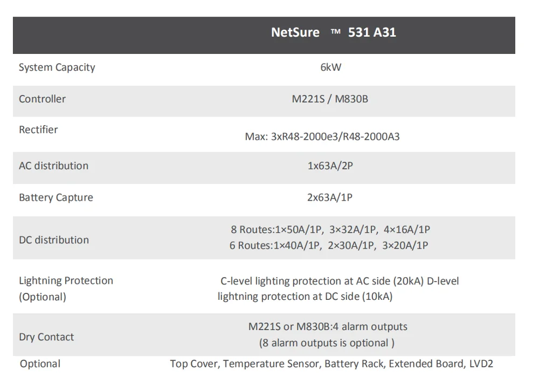Click the Top Cover, Temperature Sensor options text

click(331, 364)
